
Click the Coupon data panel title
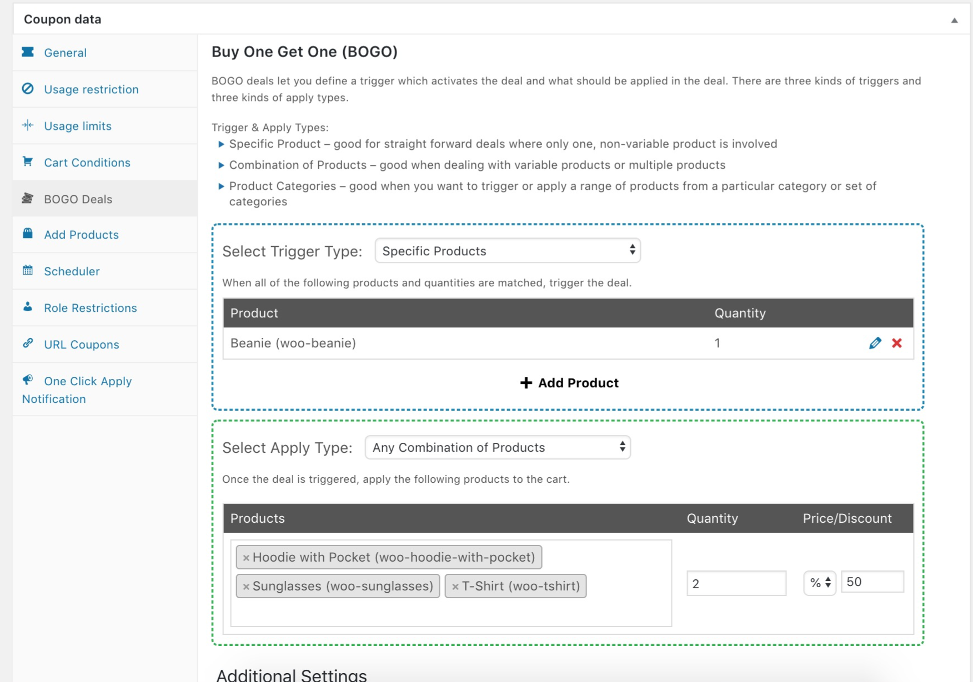point(63,19)
